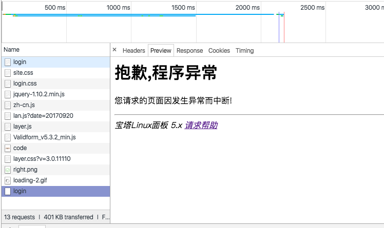Click the 抱歉,程序异常 heading in preview
This screenshot has width=384, height=228.
point(166,73)
